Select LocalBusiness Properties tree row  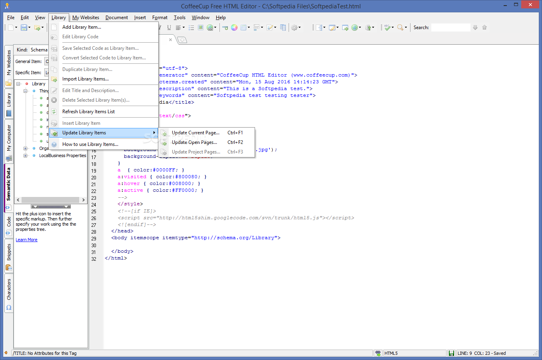coord(62,155)
